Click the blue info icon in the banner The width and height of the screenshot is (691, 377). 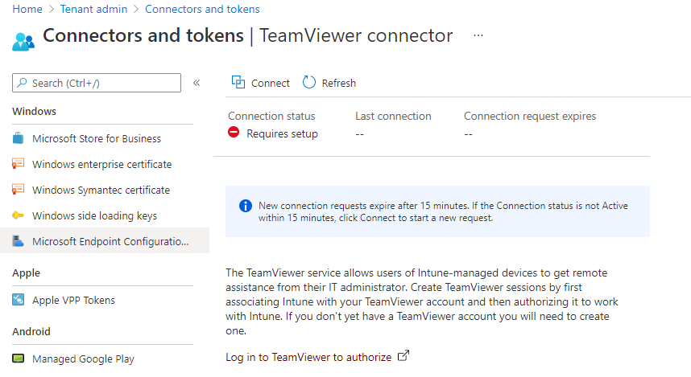[246, 206]
